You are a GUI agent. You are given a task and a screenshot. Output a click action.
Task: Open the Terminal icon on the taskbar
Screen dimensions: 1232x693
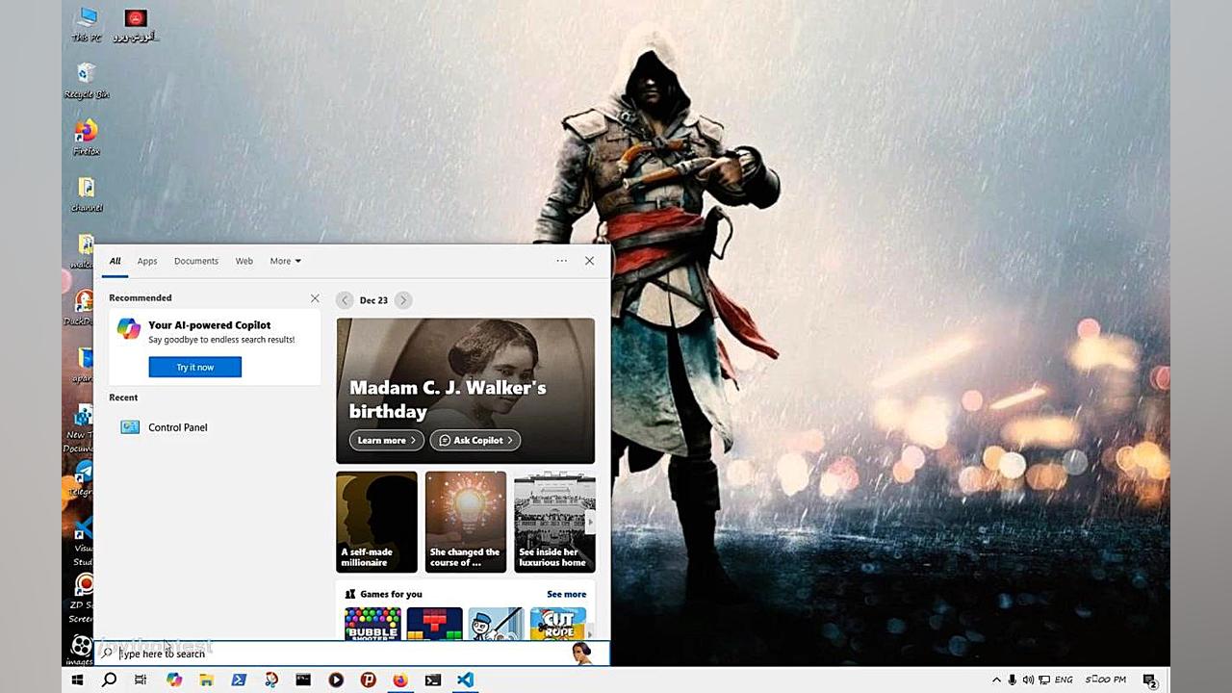(x=433, y=680)
